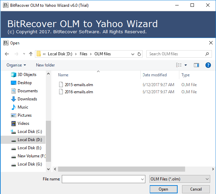
Task: Select OLM files in the breadcrumb path
Action: (103, 54)
